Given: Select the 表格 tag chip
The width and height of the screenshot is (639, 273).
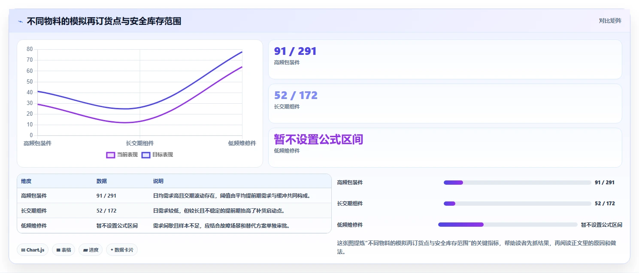Looking at the screenshot, I should point(63,250).
